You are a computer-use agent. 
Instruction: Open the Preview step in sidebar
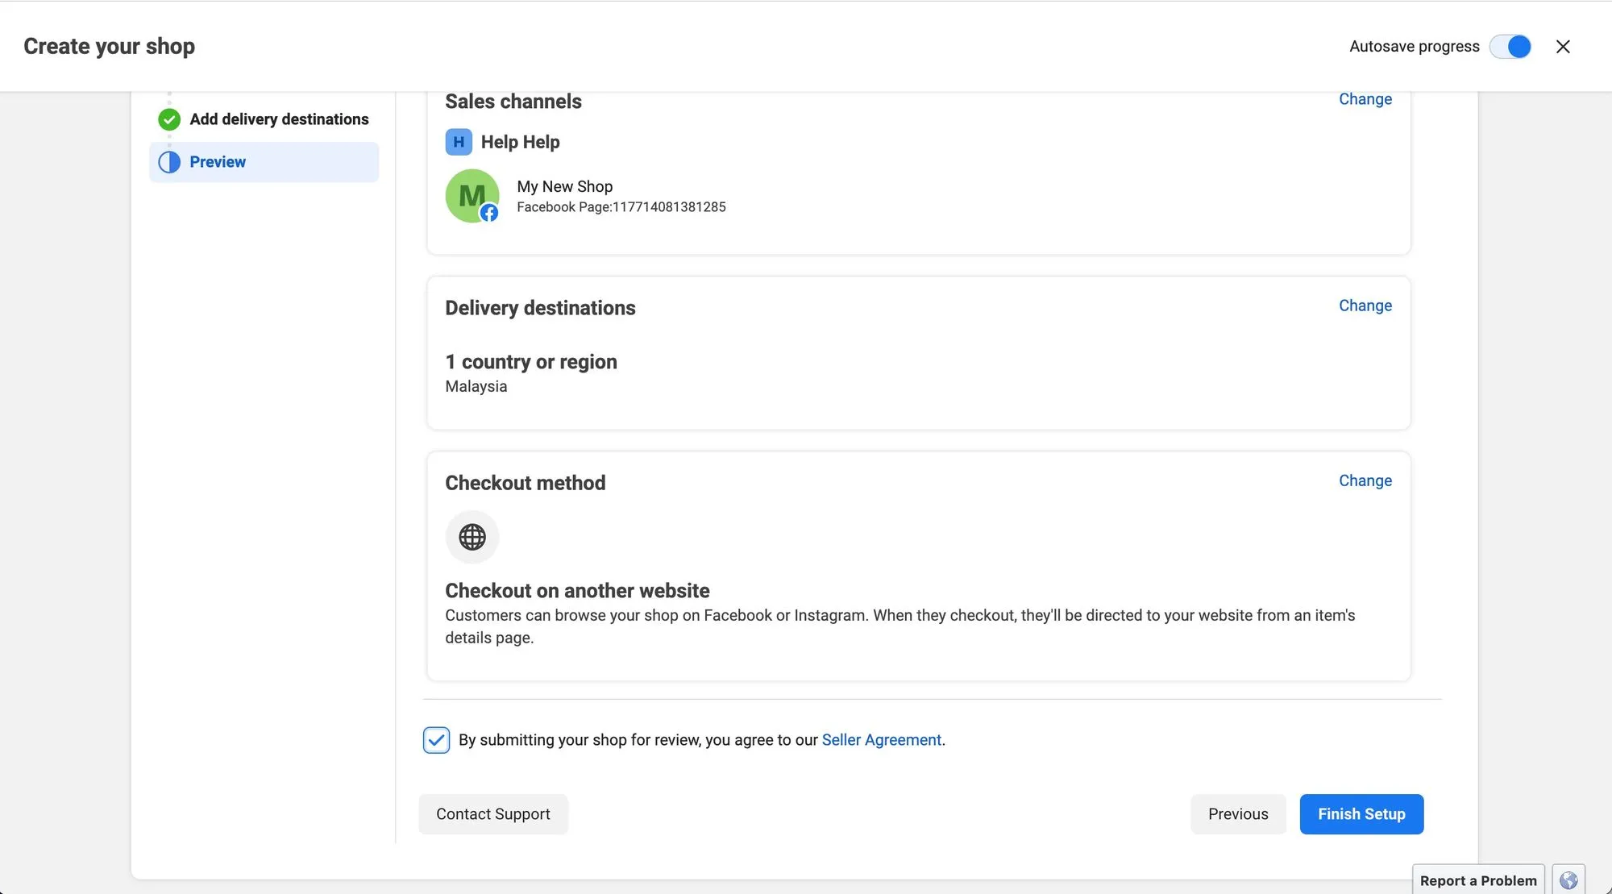pos(218,162)
